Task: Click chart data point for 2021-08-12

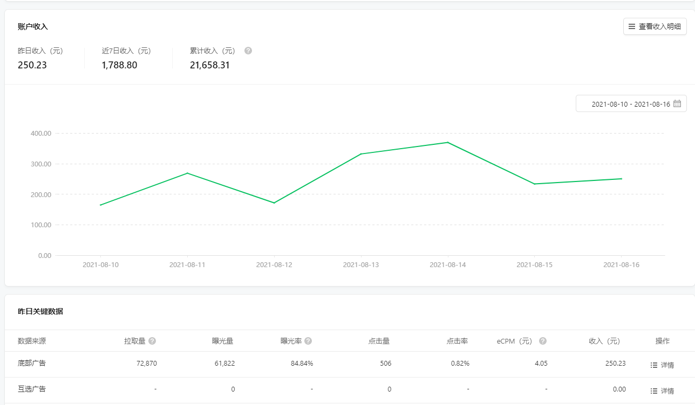Action: tap(274, 202)
